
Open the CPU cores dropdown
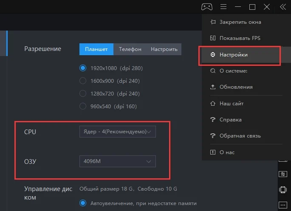point(118,132)
